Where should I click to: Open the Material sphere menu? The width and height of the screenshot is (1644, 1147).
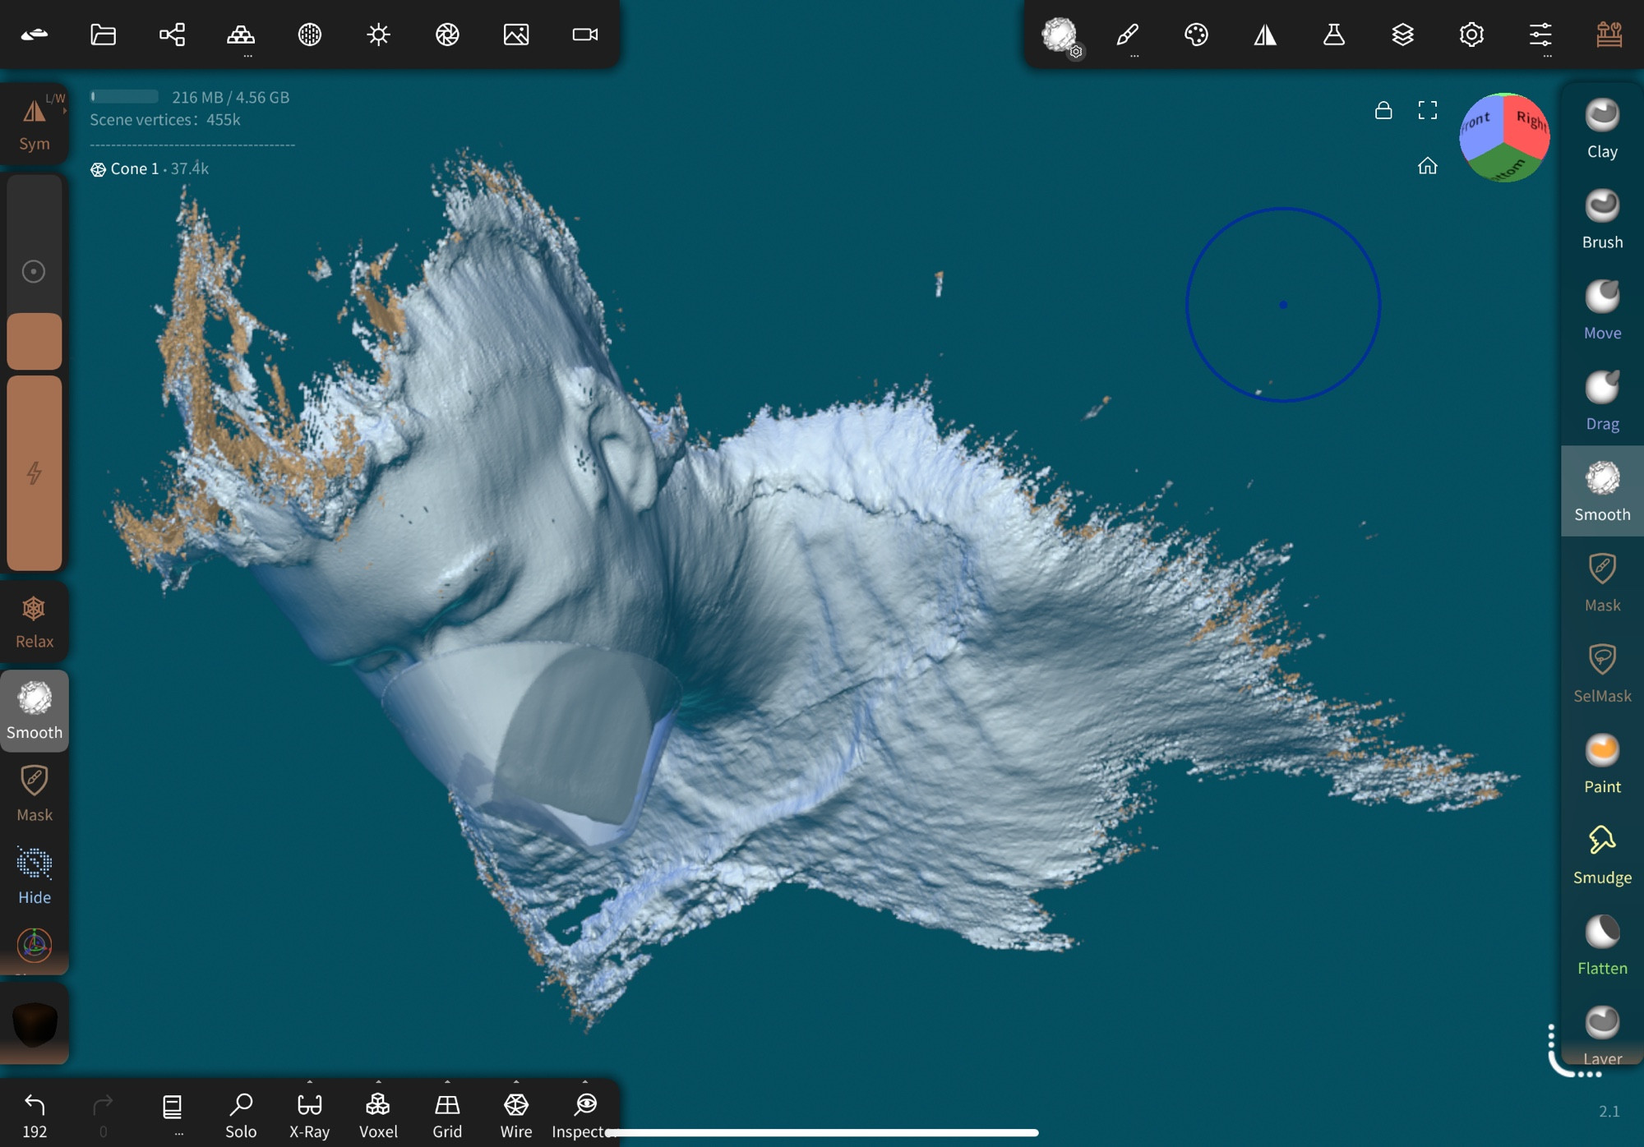click(x=310, y=35)
